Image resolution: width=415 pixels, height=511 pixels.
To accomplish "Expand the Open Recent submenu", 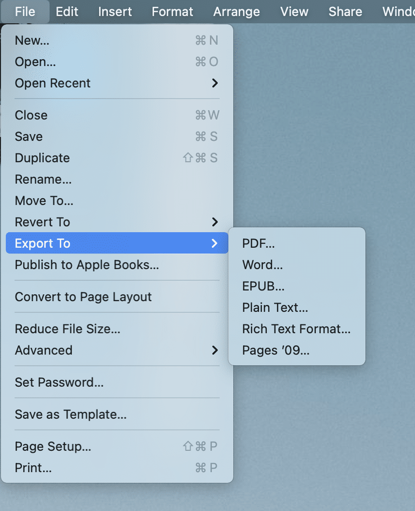I will pos(52,83).
